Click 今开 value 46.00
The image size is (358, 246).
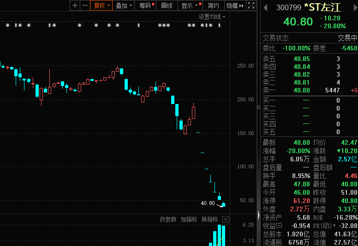(302, 192)
